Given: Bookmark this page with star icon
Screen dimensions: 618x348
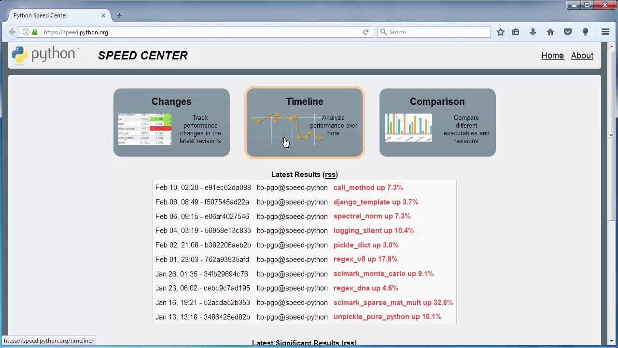Looking at the screenshot, I should [501, 32].
